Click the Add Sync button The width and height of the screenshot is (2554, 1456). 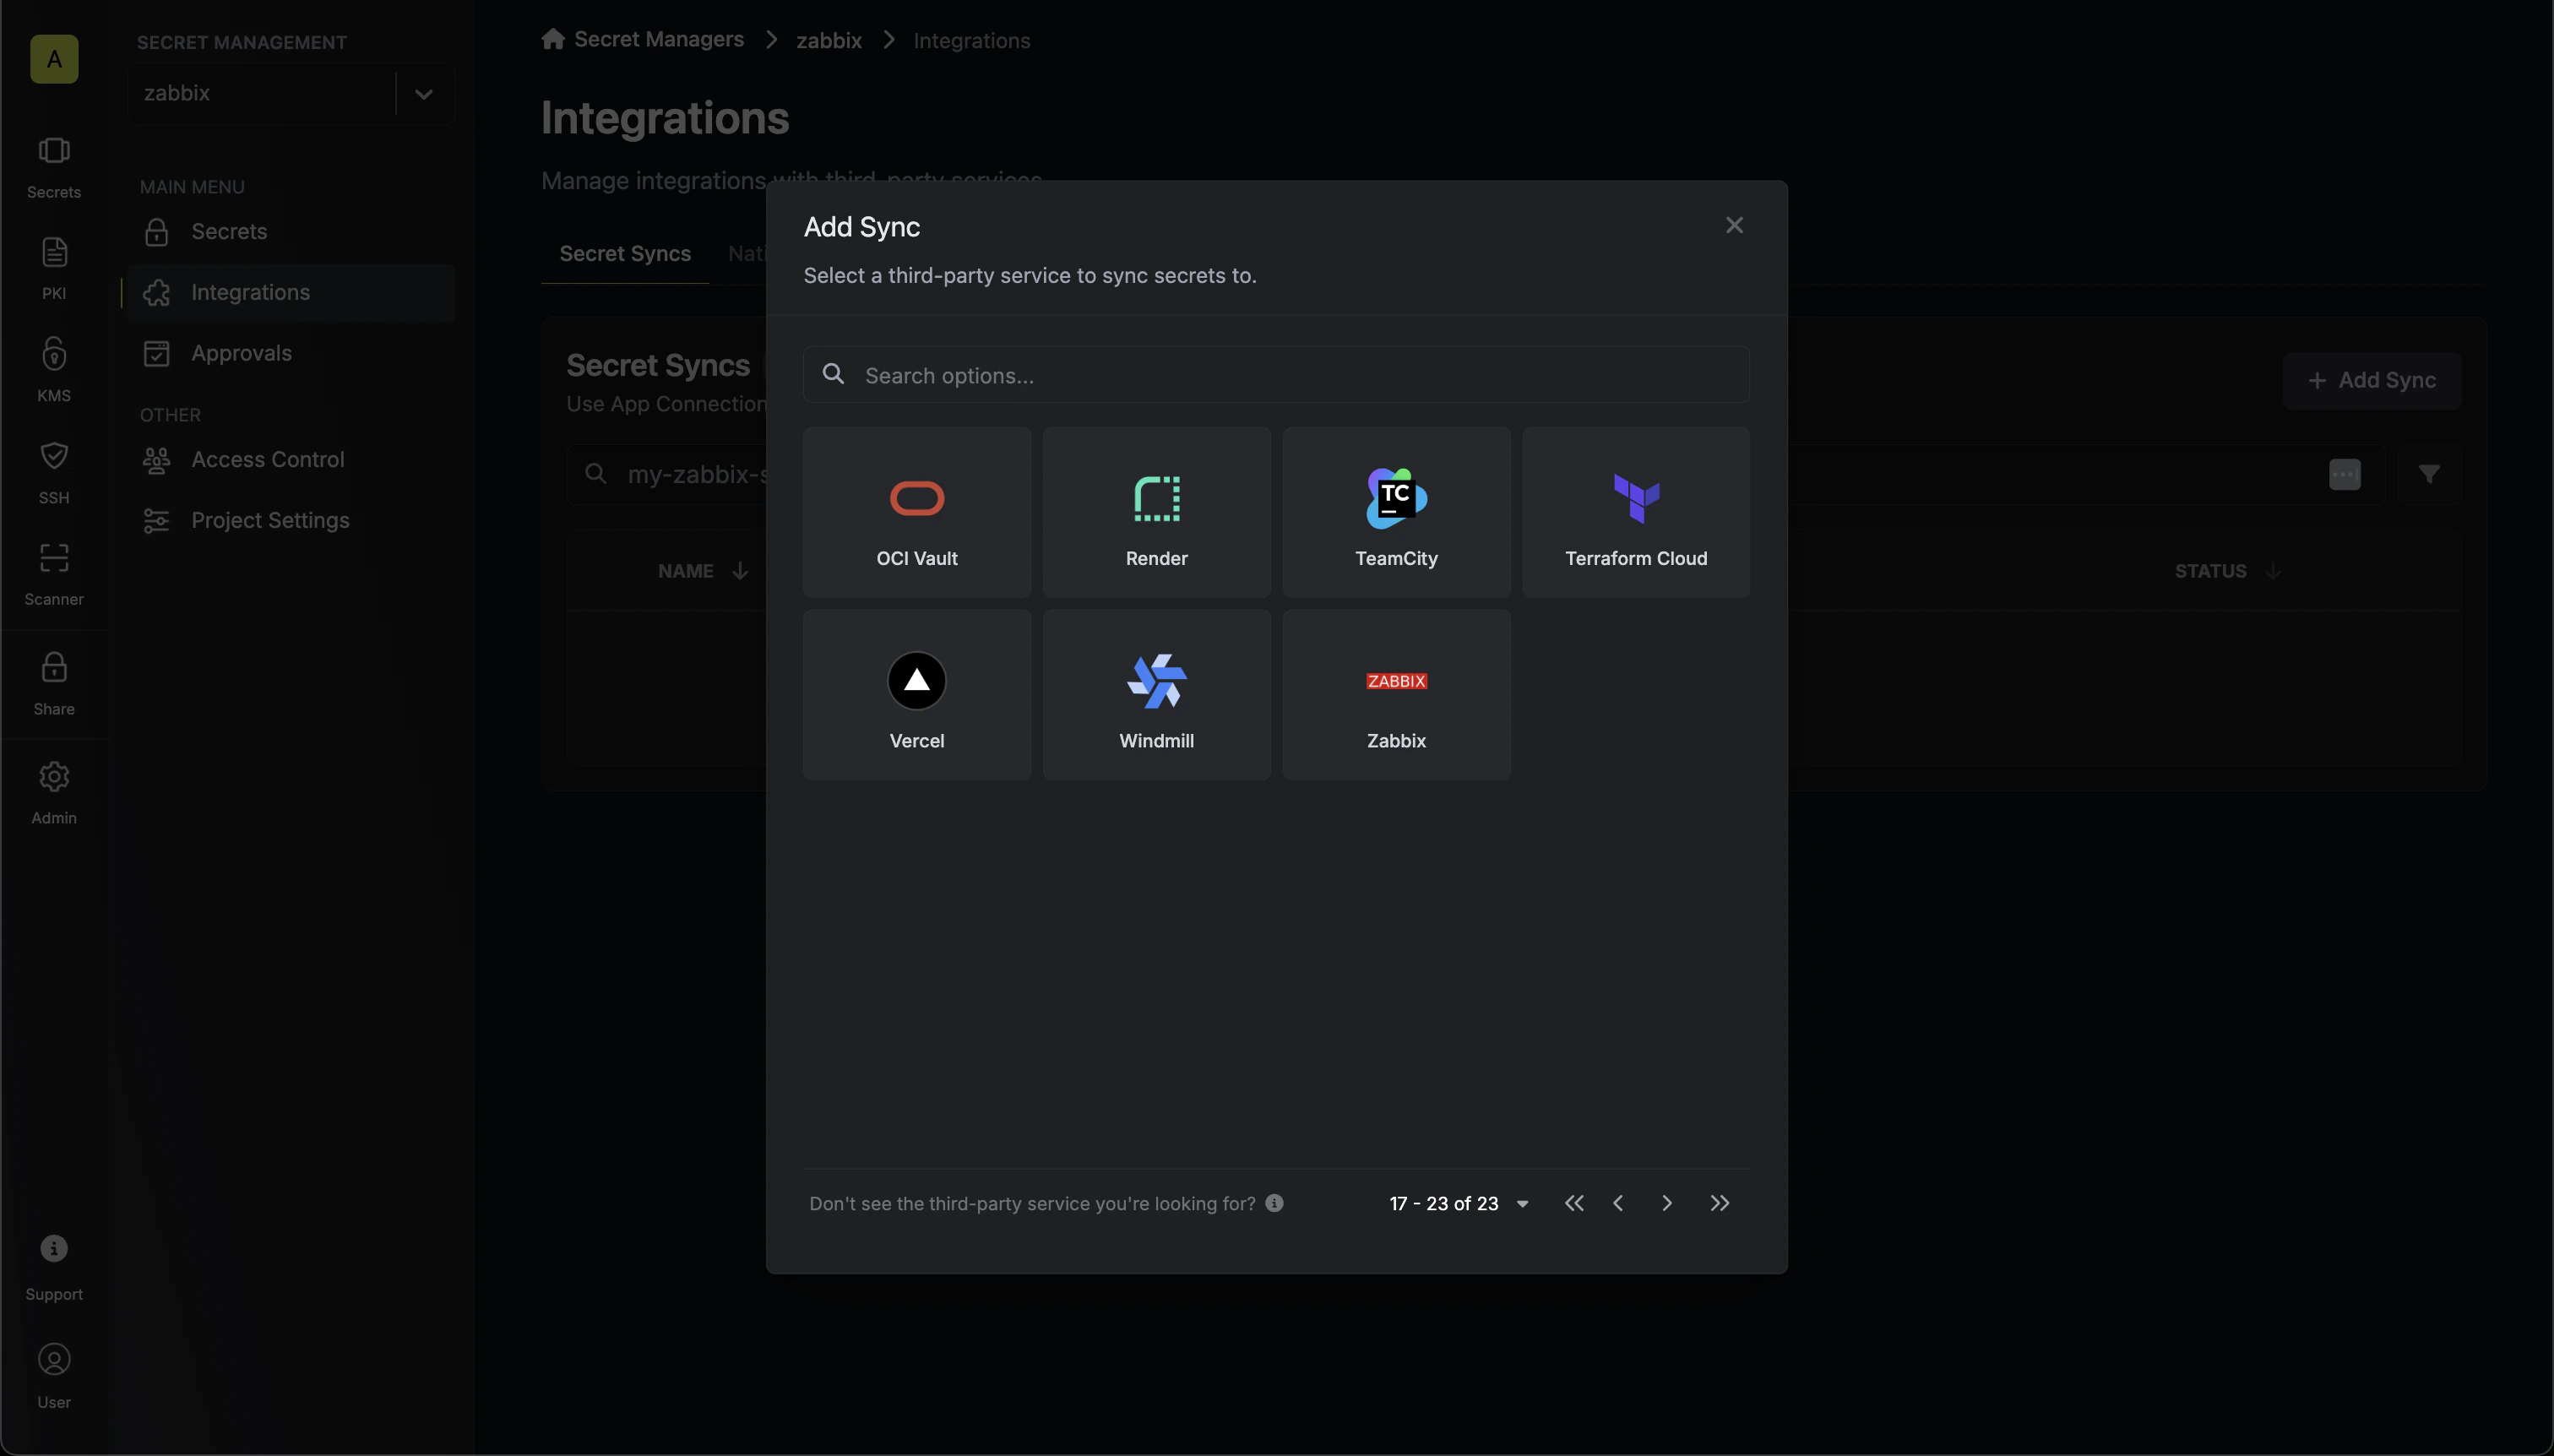pos(2371,380)
